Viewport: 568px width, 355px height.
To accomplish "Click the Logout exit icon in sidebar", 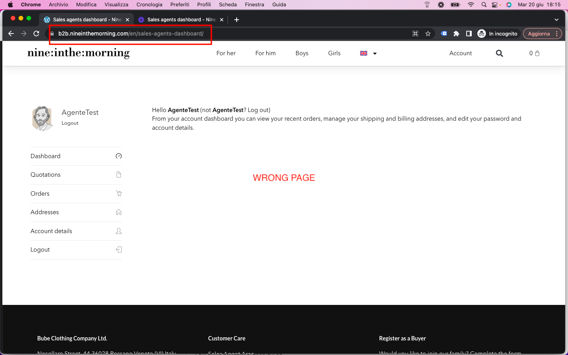I will 119,250.
